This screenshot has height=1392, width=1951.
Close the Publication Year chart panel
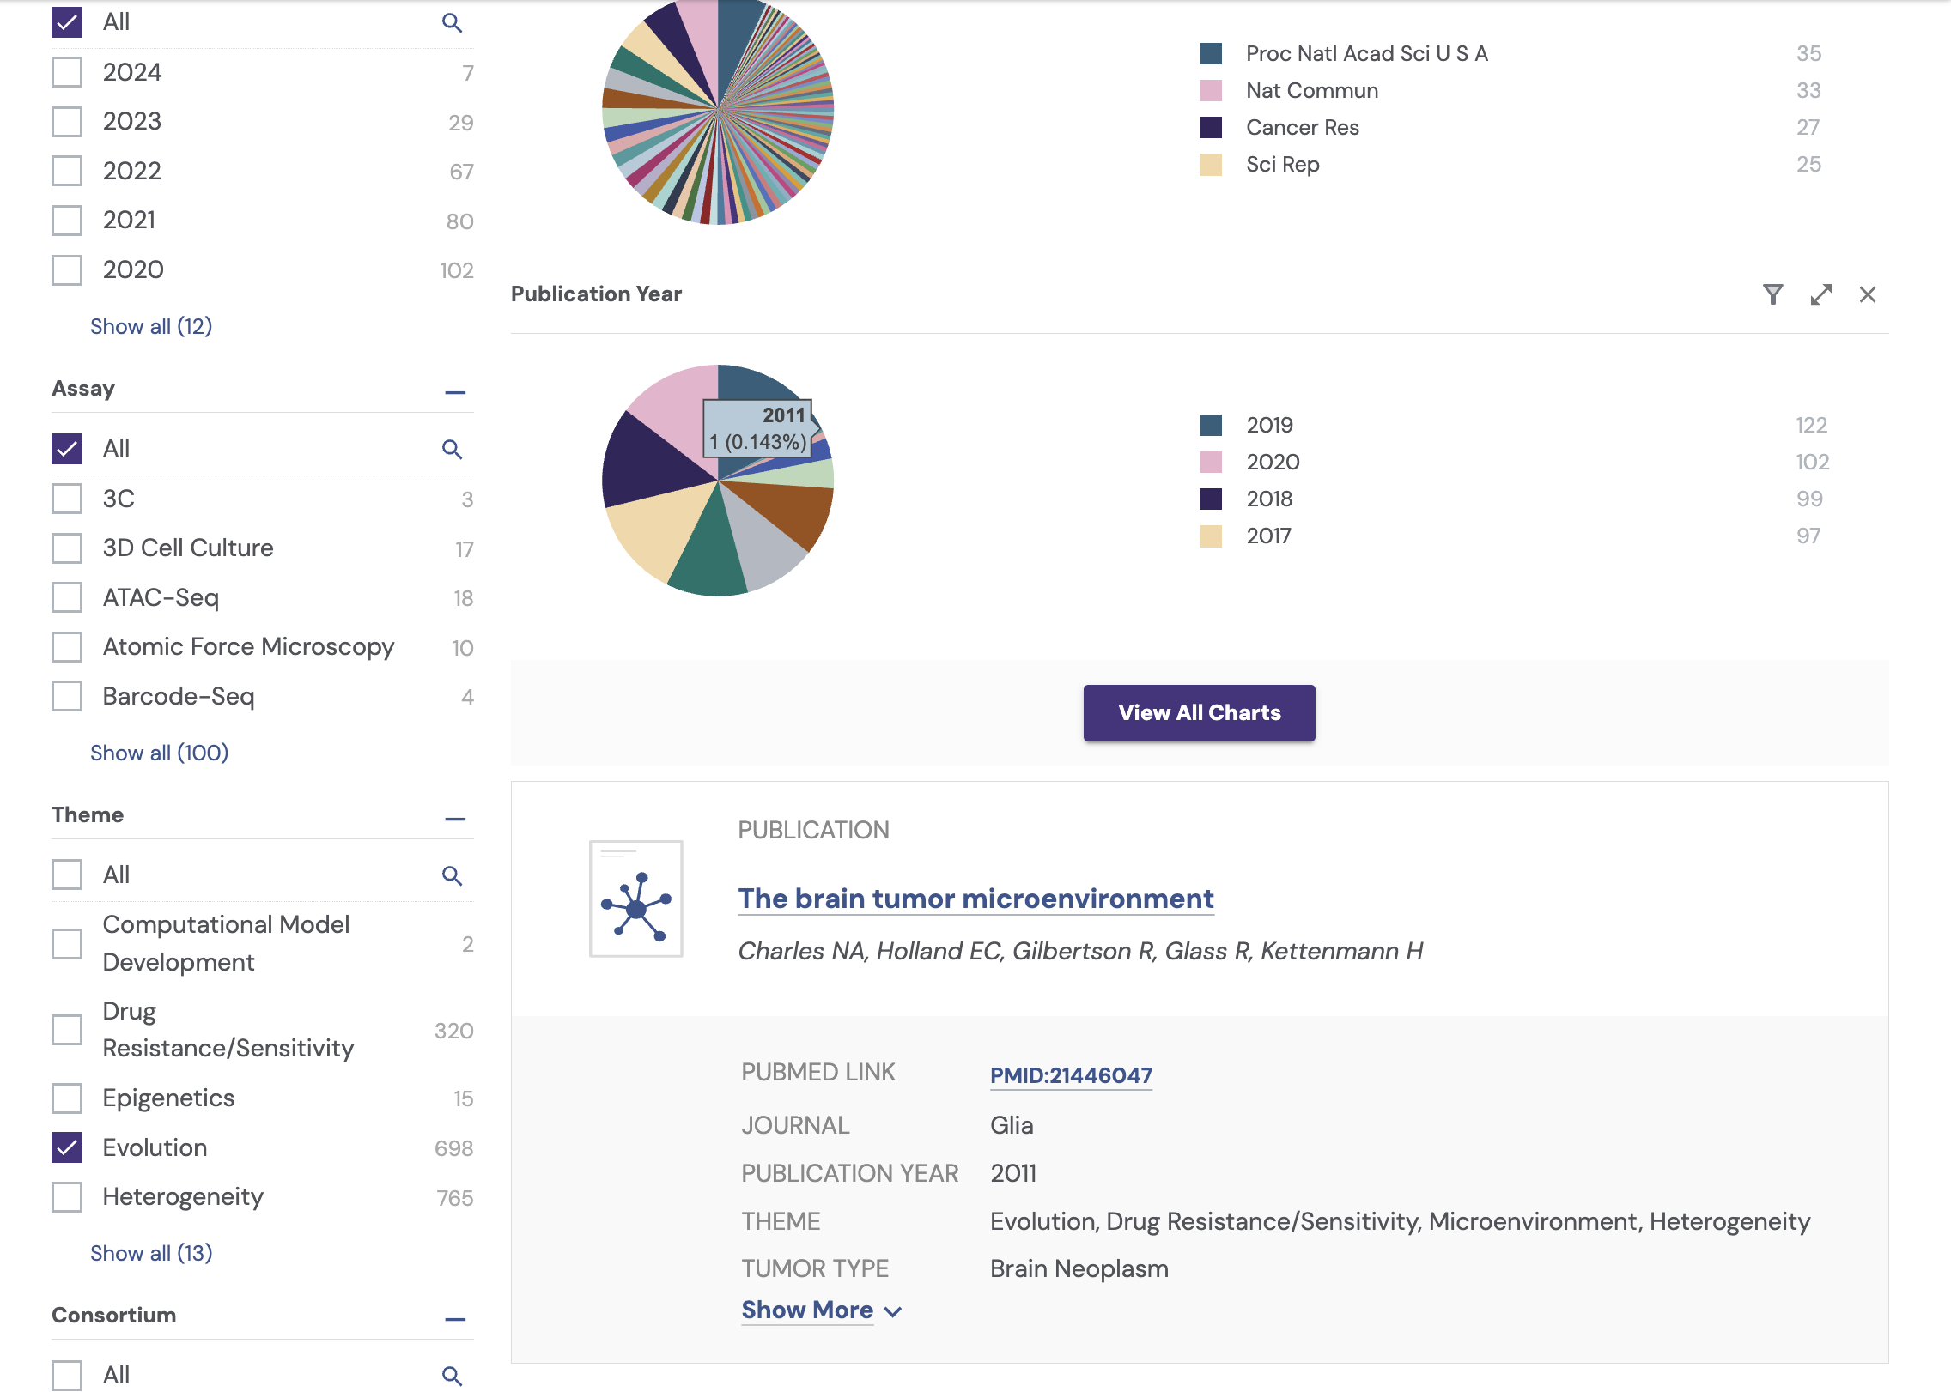click(1867, 294)
